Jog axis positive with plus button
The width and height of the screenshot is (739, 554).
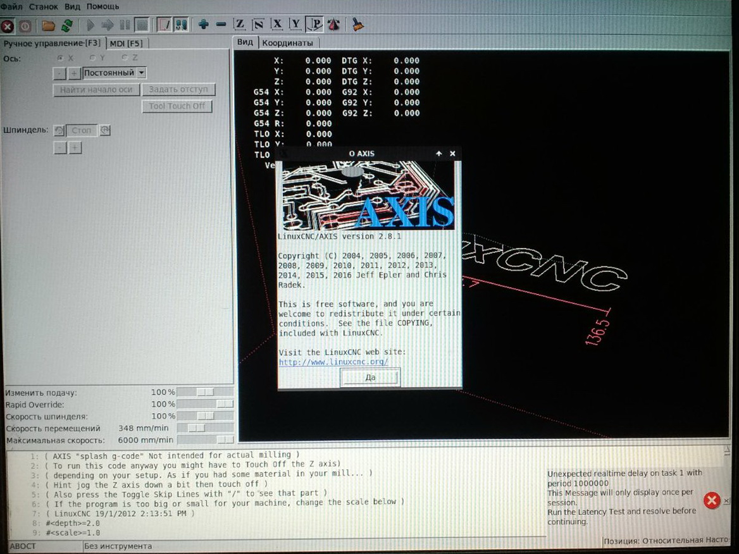[x=74, y=73]
